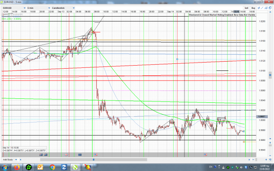Click the EN language indicator in tray
The width and height of the screenshot is (274, 171).
211,167
